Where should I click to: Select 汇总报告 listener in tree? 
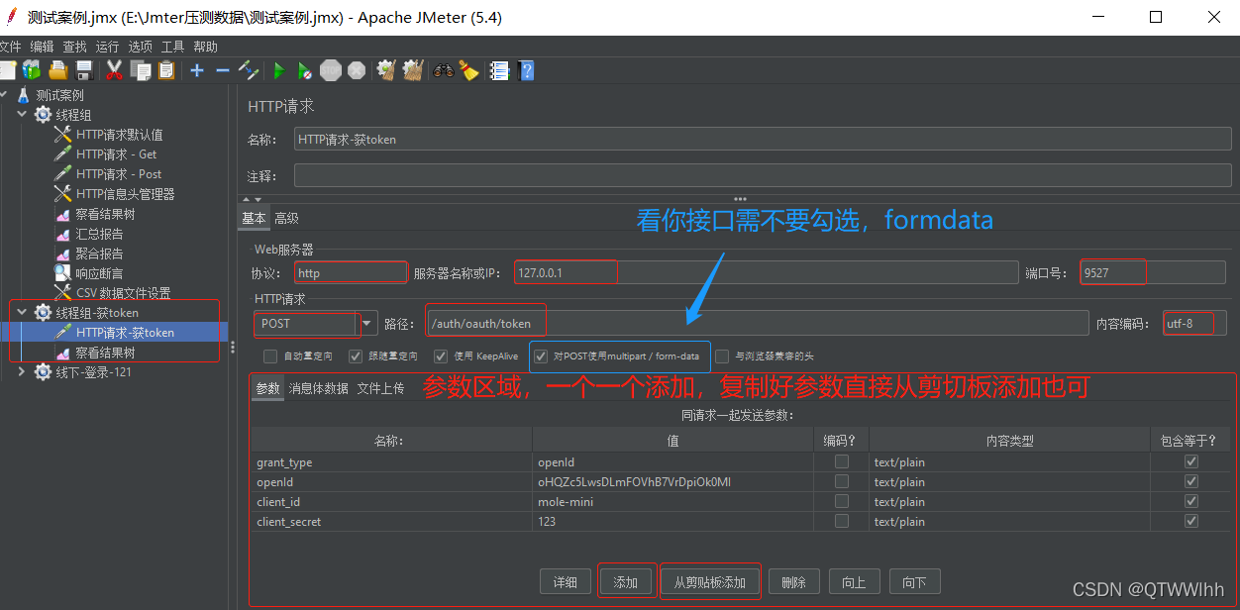(99, 234)
